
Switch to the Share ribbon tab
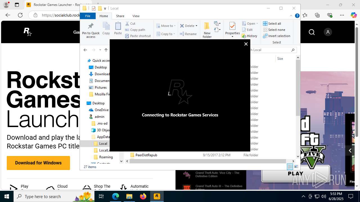[x=120, y=16]
